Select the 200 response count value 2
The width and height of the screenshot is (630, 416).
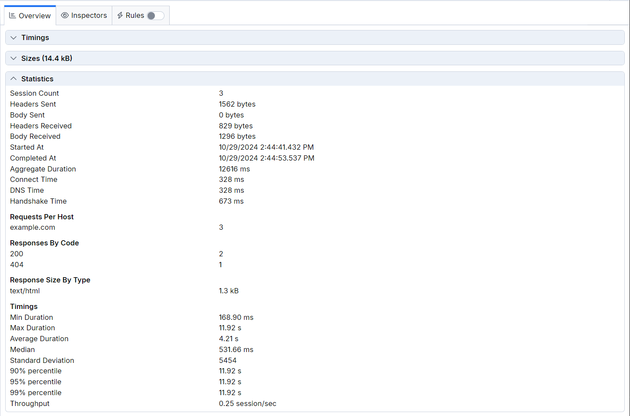coord(221,254)
